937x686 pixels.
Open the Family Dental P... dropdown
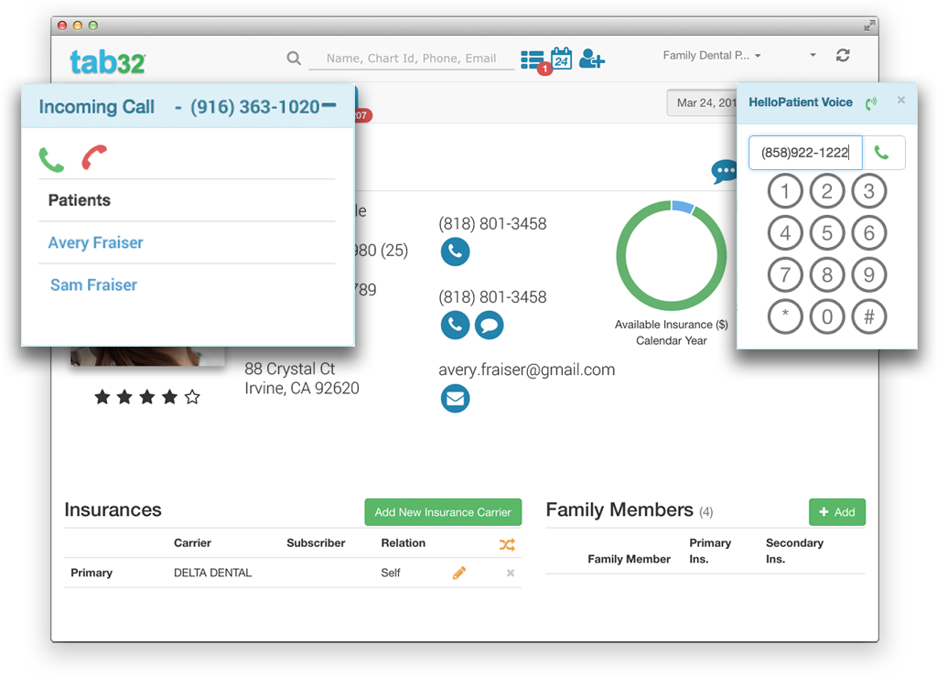pyautogui.click(x=712, y=56)
